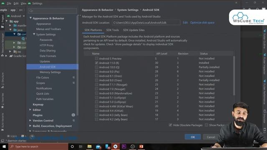
Task: Open the Flutter Outline side panel
Action: click(x=264, y=39)
